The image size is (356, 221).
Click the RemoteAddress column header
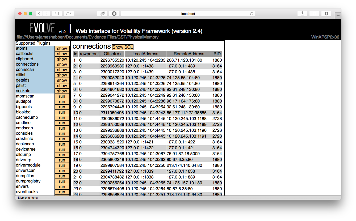tap(189, 54)
